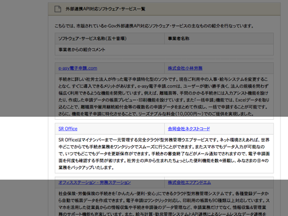Click the 外部連携API対応ソフトウェア・サービス一覧 heading
Viewport: 288px width, 216px height.
click(105, 9)
